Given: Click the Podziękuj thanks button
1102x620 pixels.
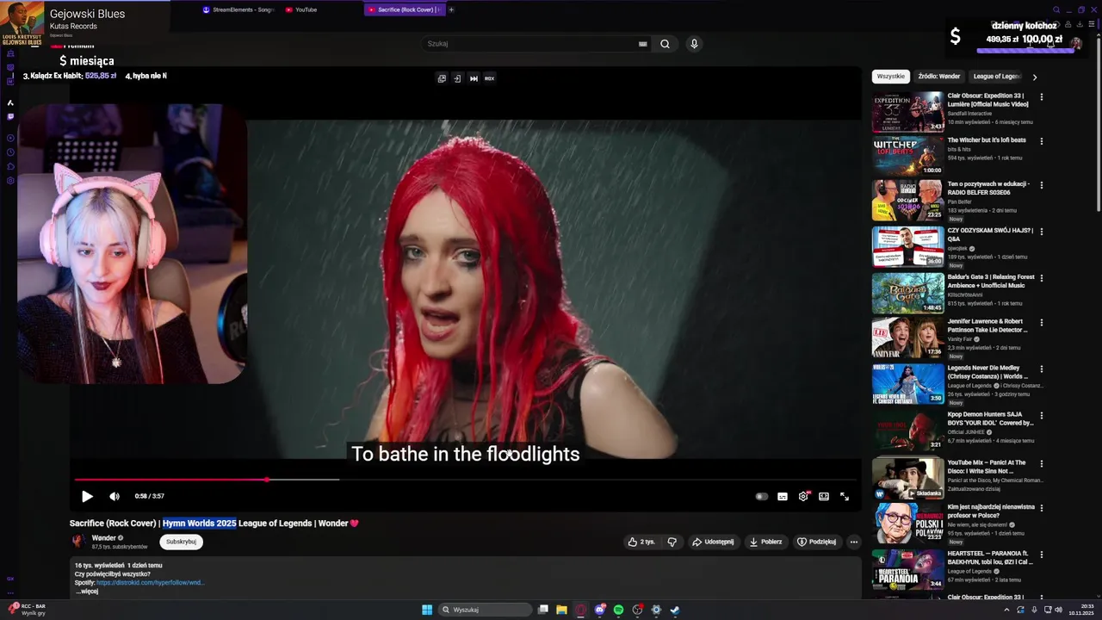Looking at the screenshot, I should pyautogui.click(x=817, y=542).
